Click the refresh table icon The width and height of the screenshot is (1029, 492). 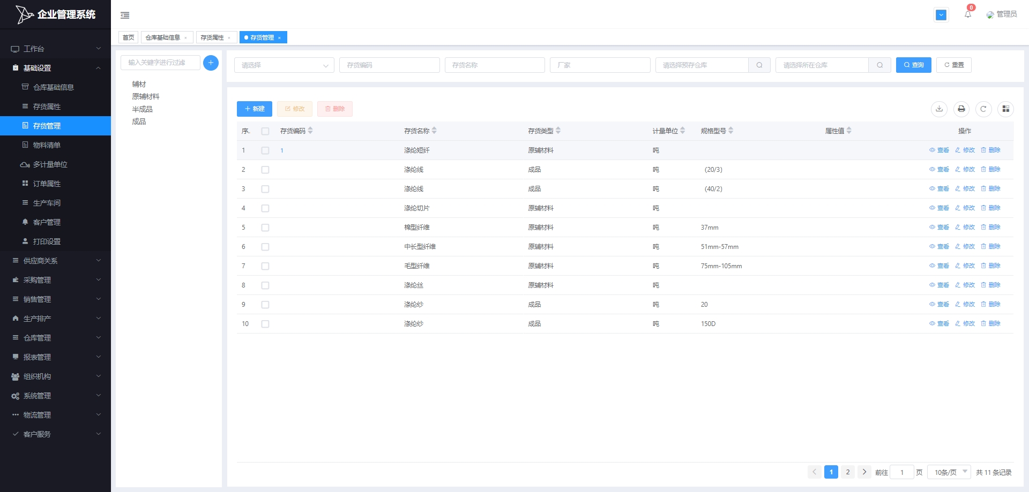point(983,109)
